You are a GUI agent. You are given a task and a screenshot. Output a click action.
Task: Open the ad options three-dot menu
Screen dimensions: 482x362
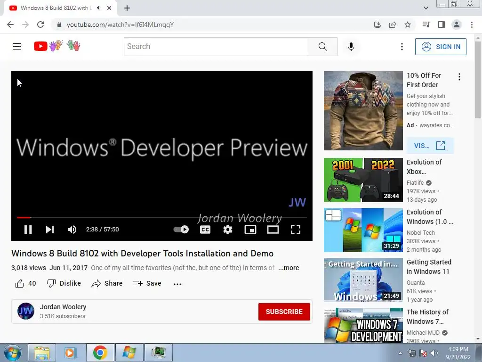(x=459, y=77)
